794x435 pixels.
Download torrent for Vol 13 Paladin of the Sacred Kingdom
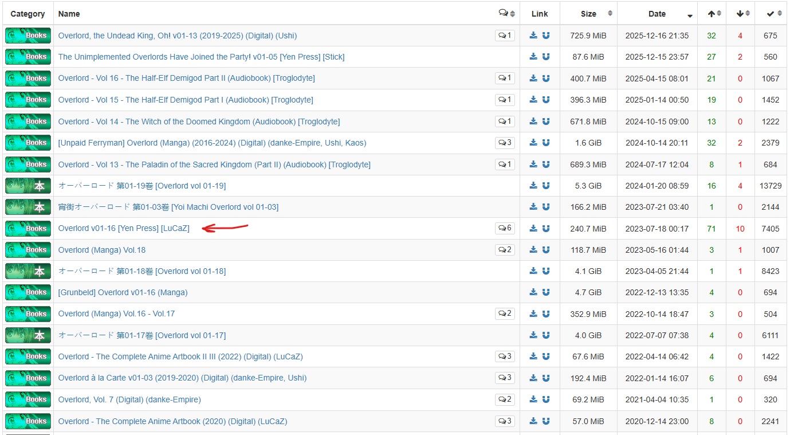(x=533, y=164)
